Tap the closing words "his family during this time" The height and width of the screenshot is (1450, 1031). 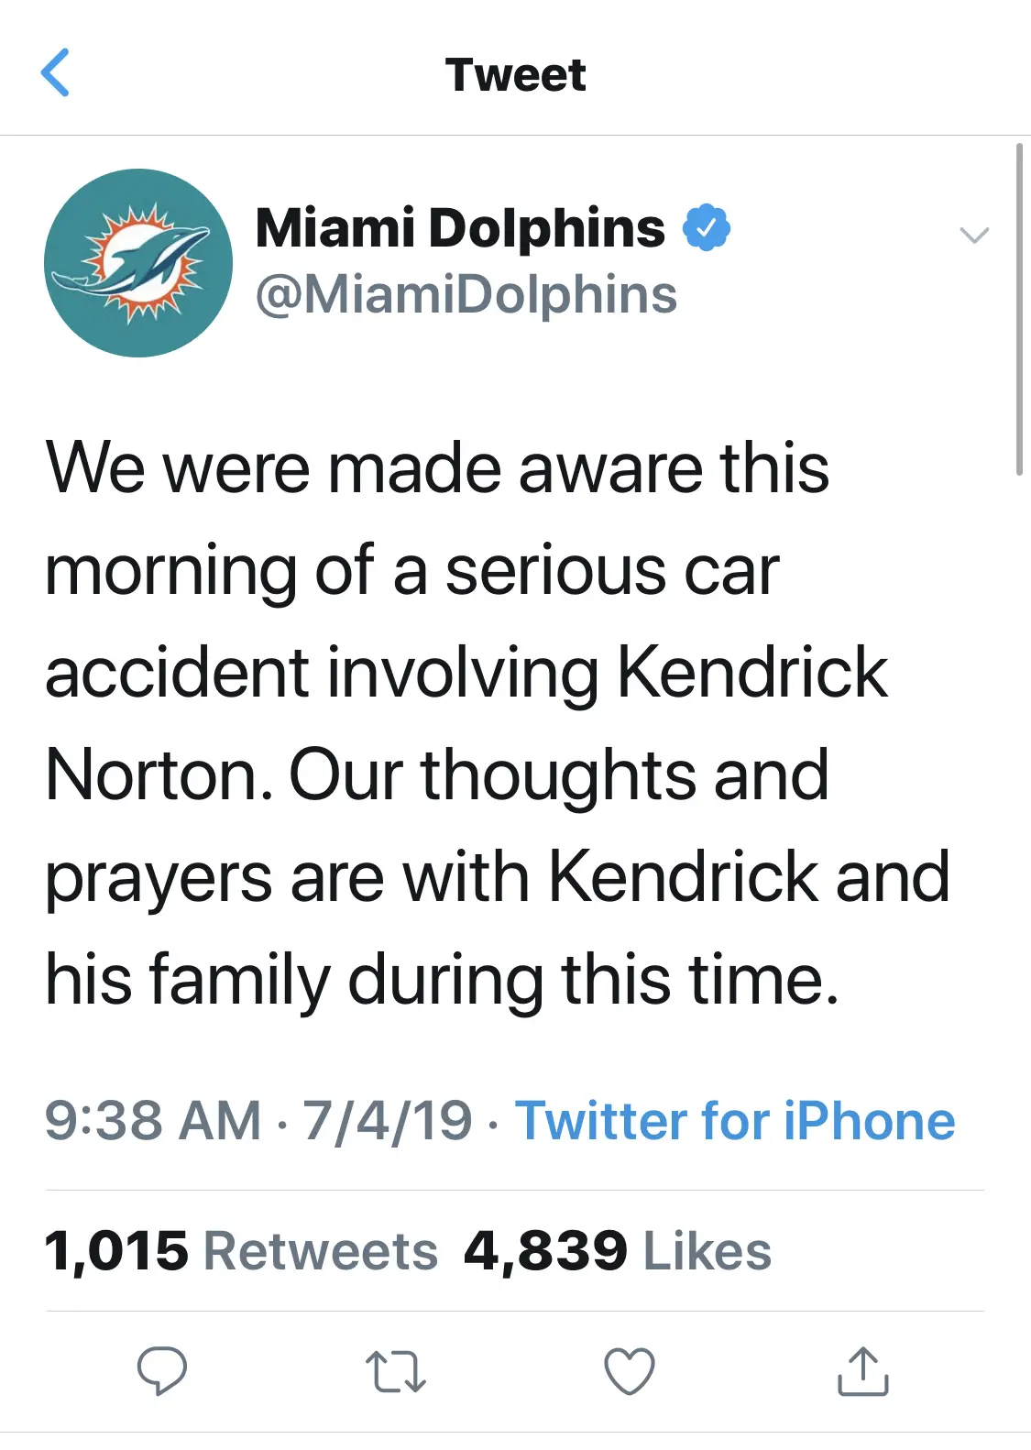click(442, 979)
